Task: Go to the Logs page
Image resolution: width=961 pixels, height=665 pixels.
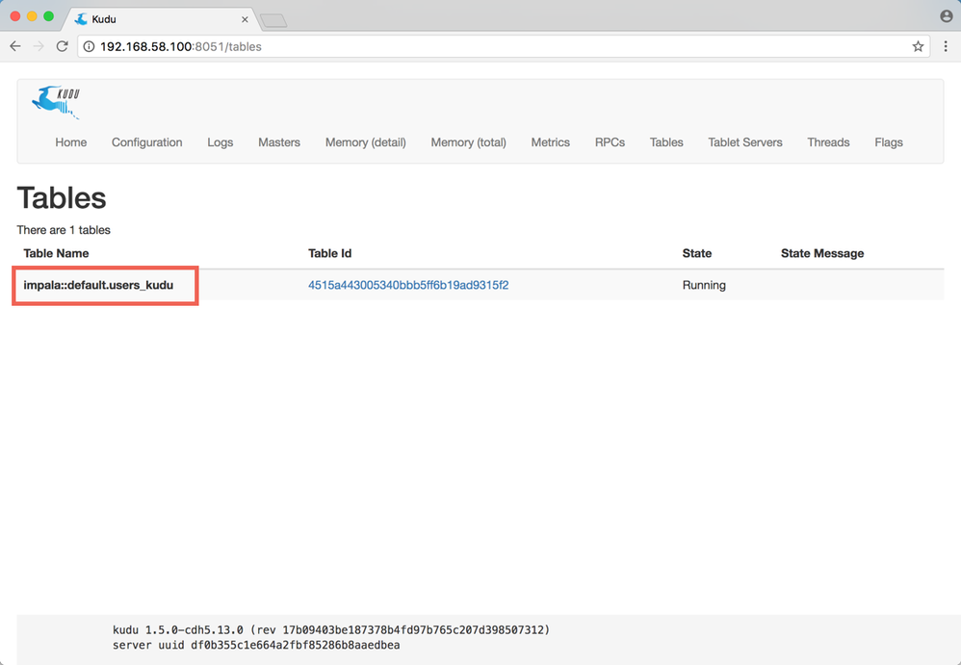Action: [220, 142]
